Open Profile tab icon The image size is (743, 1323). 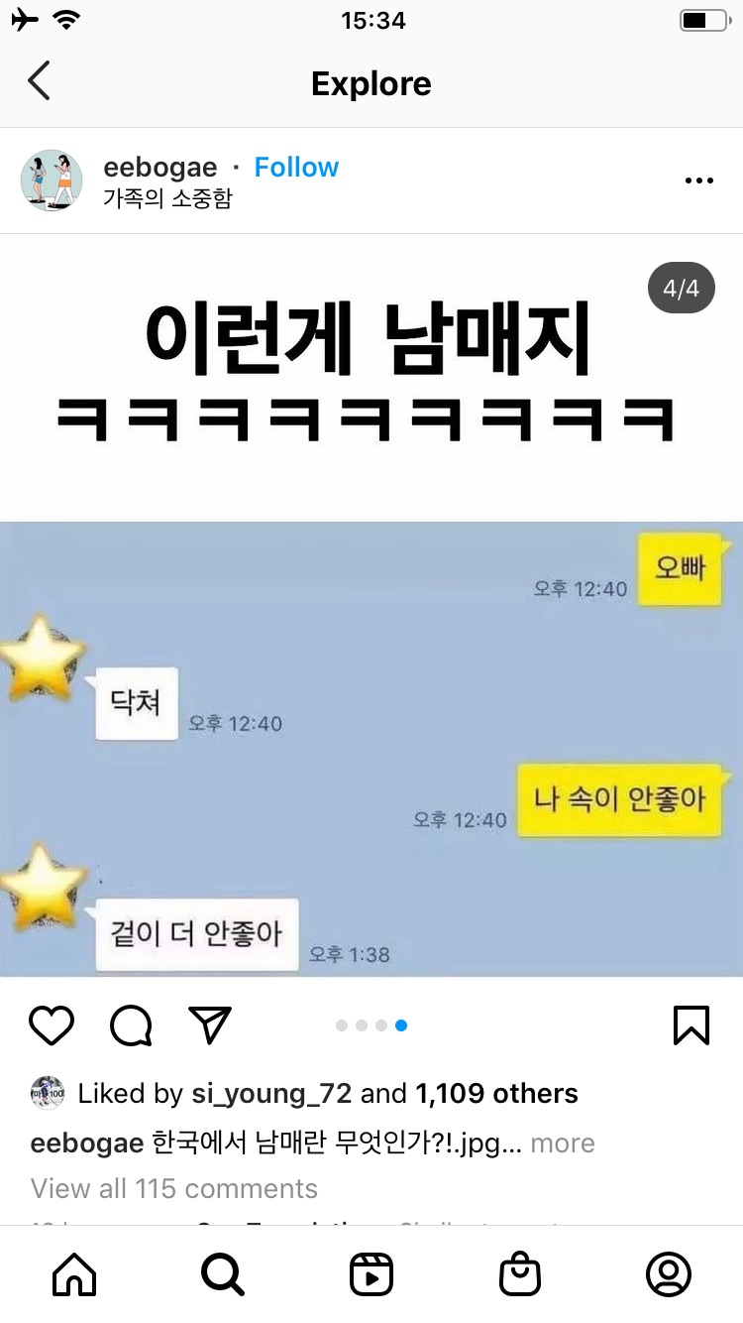pos(669,1274)
